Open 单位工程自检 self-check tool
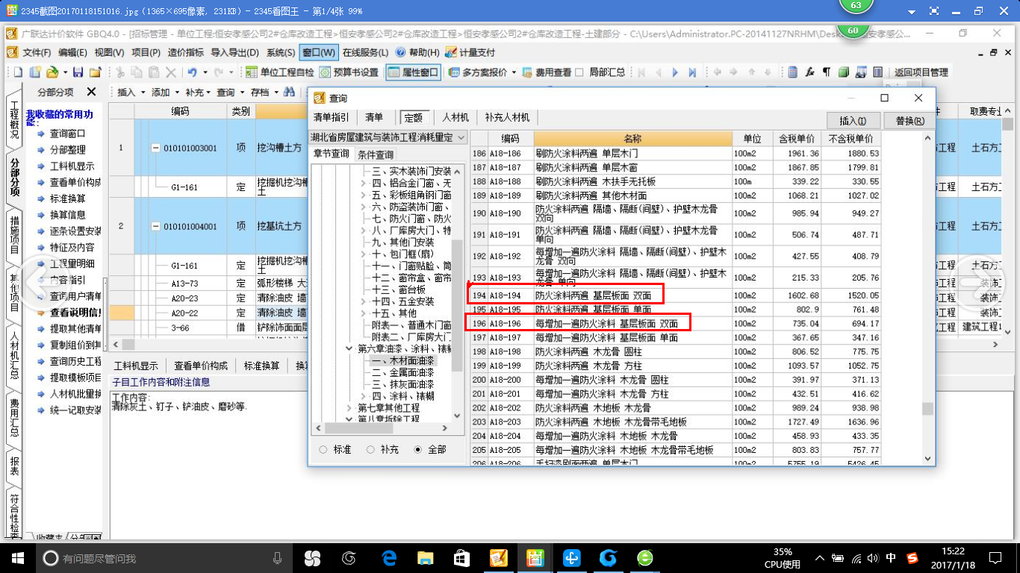The width and height of the screenshot is (1020, 573). pyautogui.click(x=280, y=72)
